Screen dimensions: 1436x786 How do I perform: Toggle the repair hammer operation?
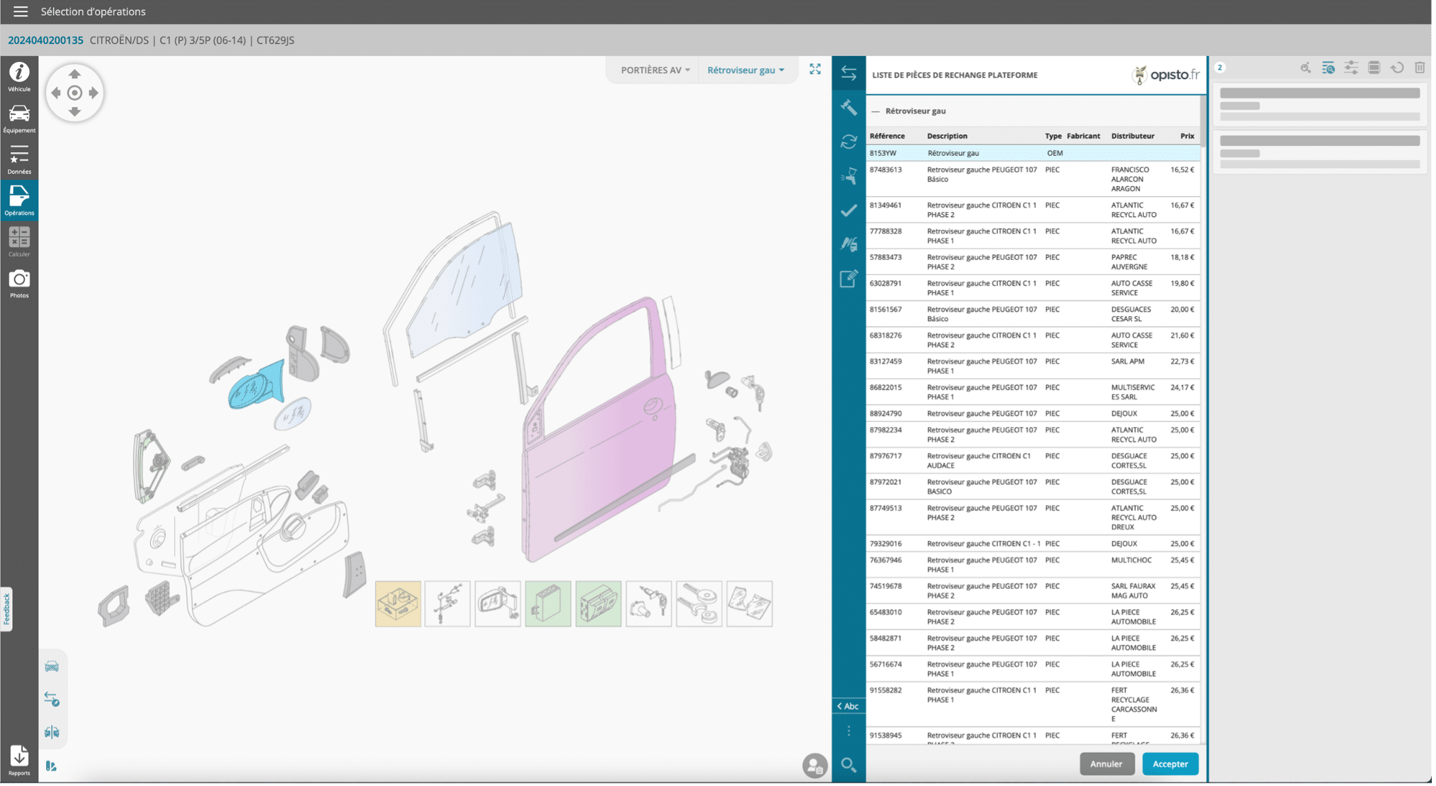tap(849, 107)
